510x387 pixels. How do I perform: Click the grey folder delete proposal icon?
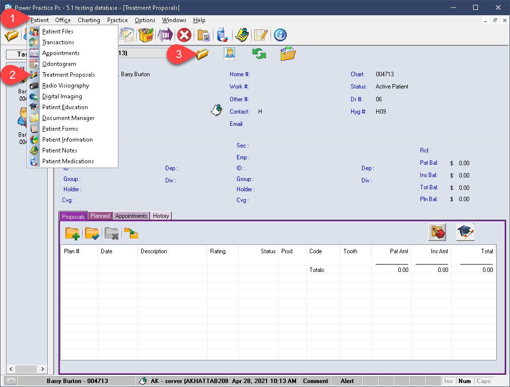click(x=112, y=234)
